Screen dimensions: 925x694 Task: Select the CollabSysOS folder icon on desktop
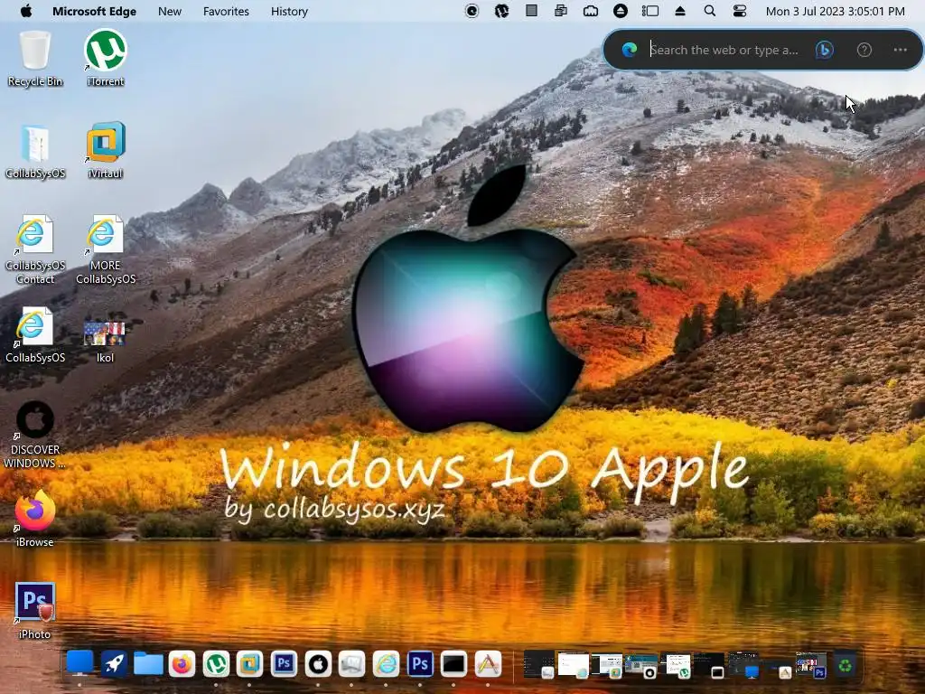[35, 151]
